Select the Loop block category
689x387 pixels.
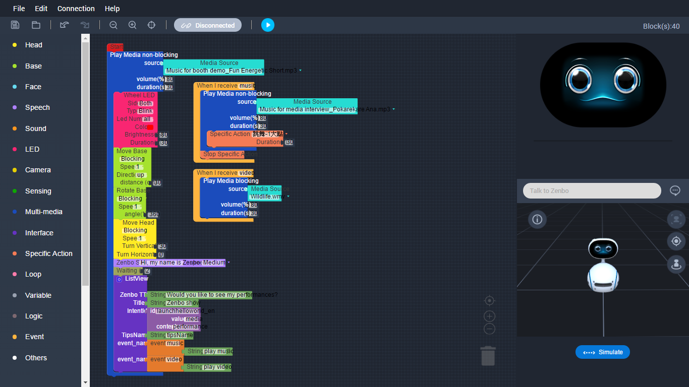click(x=33, y=274)
